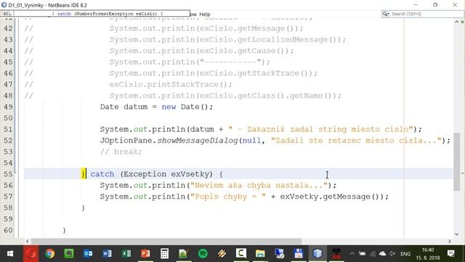Click the green status mark above the scrollbar
This screenshot has height=262, width=465.
(462, 22)
